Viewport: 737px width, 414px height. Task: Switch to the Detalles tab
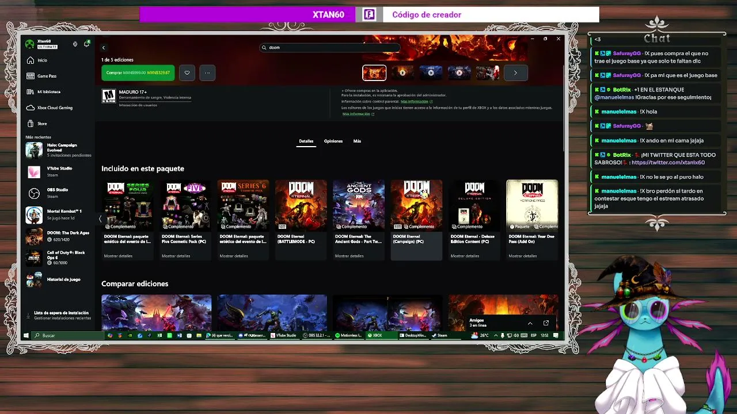pyautogui.click(x=306, y=141)
